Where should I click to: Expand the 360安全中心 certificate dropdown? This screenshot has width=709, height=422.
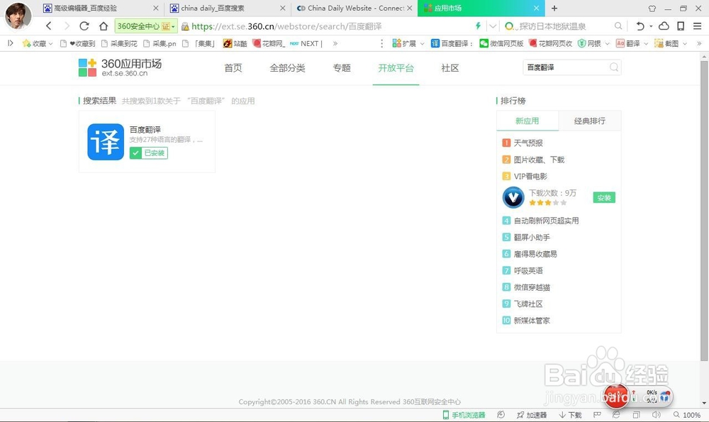[173, 26]
